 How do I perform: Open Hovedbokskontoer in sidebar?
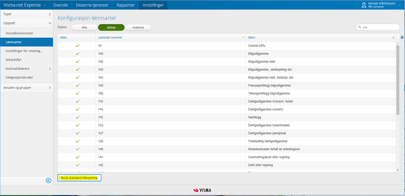[26, 33]
